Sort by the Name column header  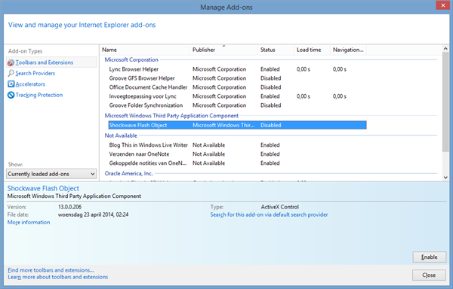[144, 50]
